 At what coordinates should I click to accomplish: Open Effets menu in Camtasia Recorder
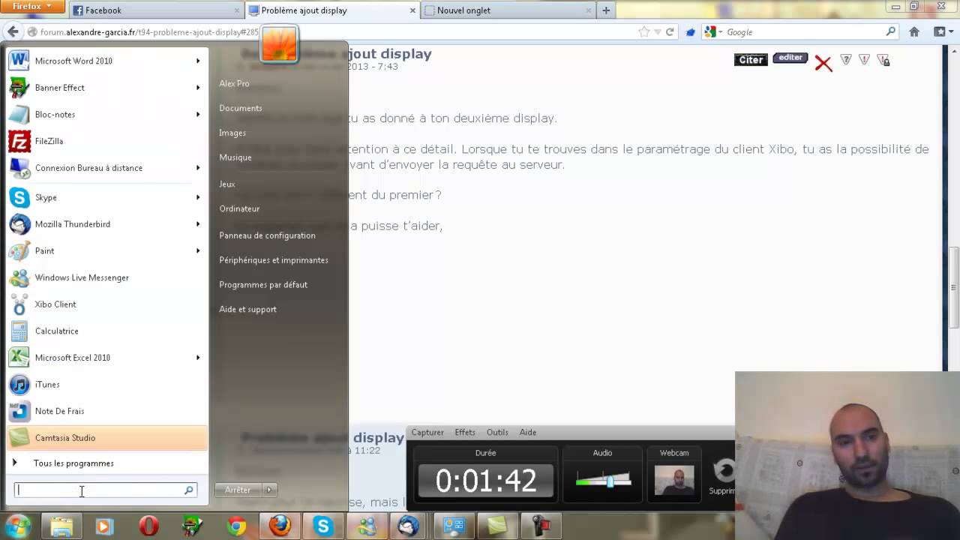[465, 432]
